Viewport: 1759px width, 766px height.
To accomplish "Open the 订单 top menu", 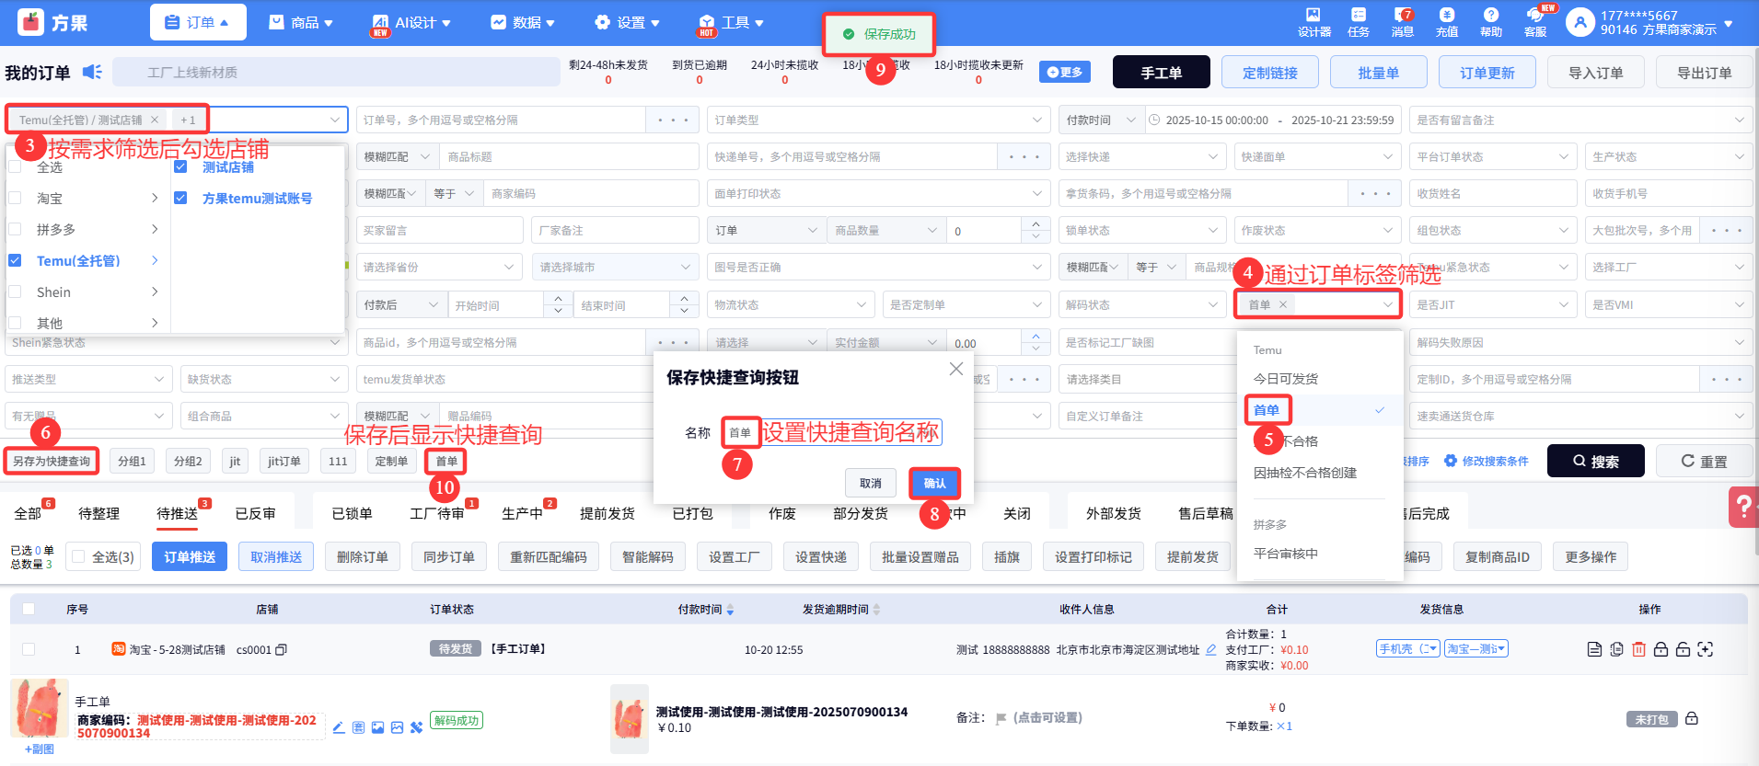I will [x=197, y=22].
